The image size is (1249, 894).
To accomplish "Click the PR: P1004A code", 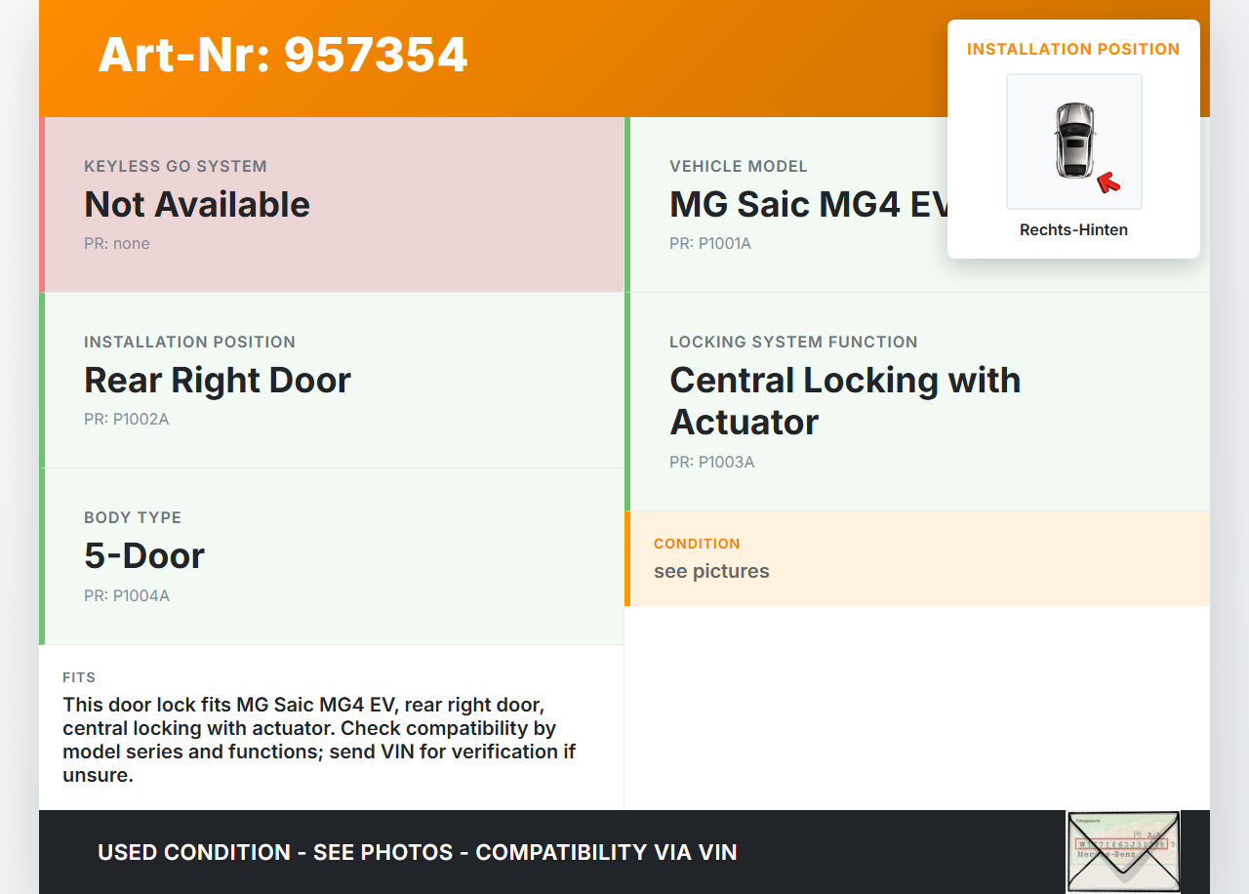I will pyautogui.click(x=127, y=595).
